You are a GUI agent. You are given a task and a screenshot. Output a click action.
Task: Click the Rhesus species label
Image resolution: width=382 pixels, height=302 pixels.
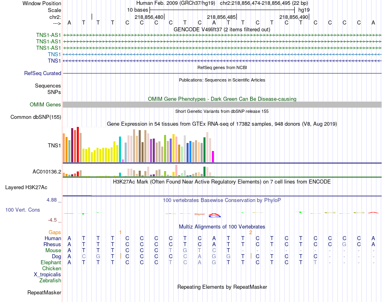(x=52, y=244)
